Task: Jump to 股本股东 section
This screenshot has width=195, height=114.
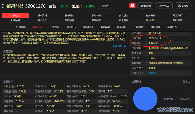Action: pos(71,27)
